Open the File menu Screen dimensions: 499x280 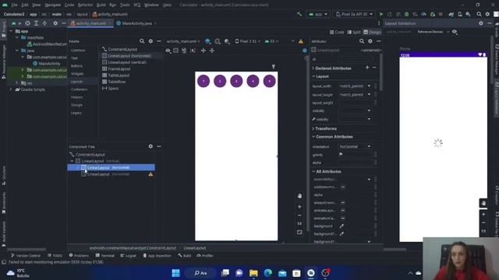(x=14, y=5)
